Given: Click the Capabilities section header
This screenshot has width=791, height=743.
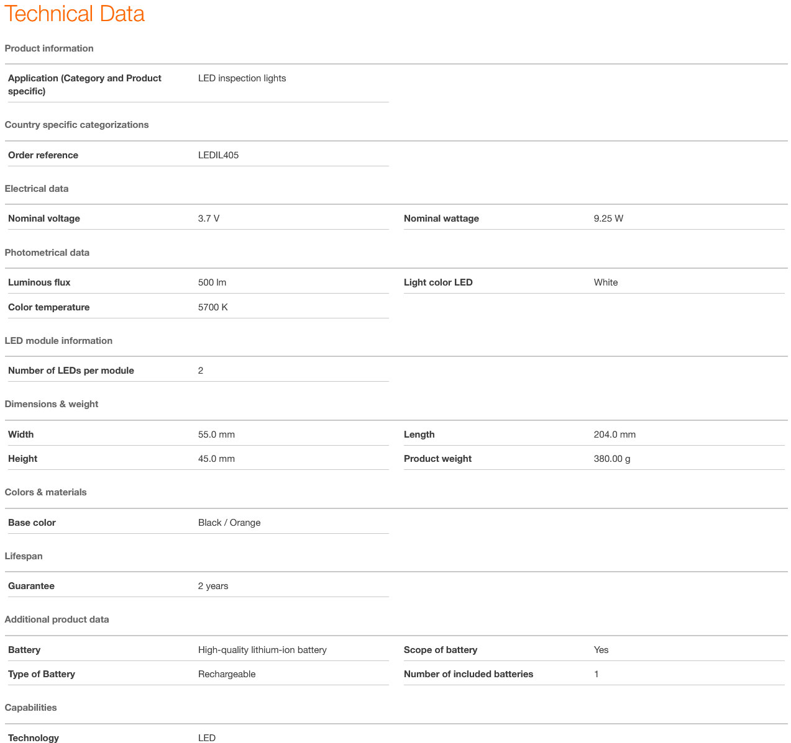Looking at the screenshot, I should (x=30, y=708).
